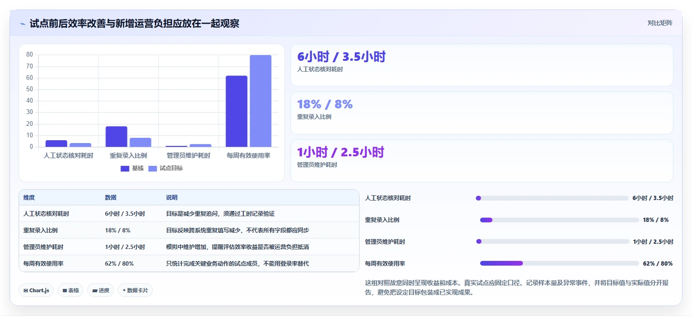This screenshot has height=316, width=692.
Task: Click the 试点目标 bar for 每周有效使用率 in chart
Action: point(261,101)
